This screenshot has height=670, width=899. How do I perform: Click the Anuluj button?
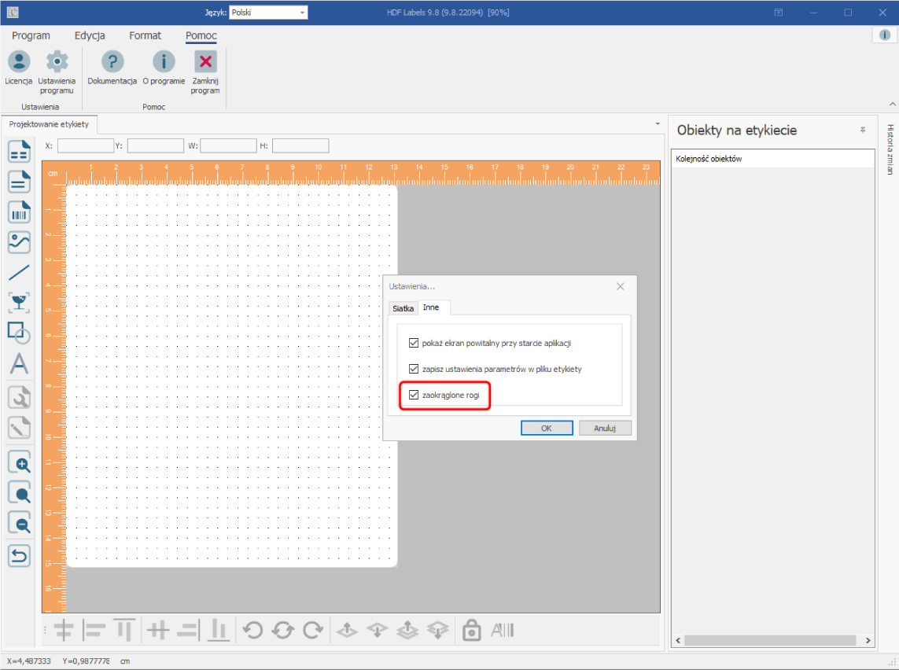coord(605,428)
